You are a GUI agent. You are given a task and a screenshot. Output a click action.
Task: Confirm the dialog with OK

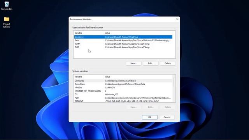[x=149, y=117]
